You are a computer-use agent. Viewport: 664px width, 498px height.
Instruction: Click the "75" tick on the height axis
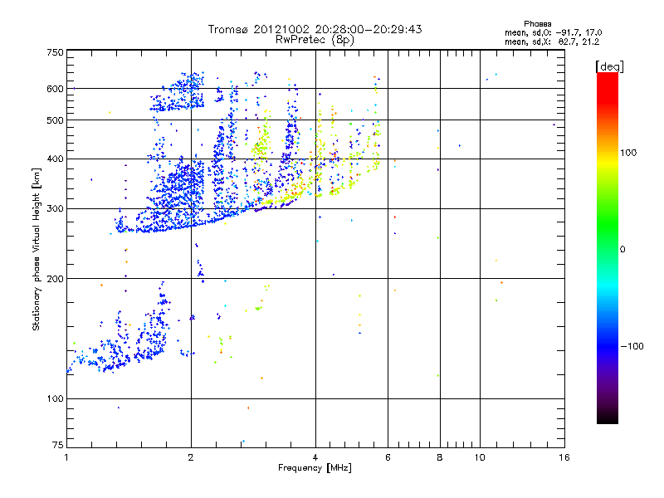pyautogui.click(x=58, y=445)
